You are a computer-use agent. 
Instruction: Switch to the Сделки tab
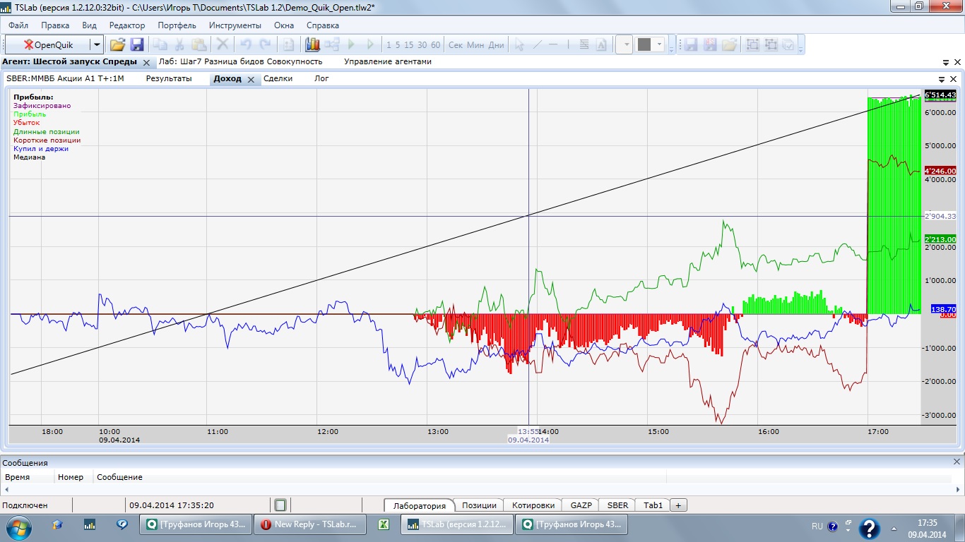(278, 78)
